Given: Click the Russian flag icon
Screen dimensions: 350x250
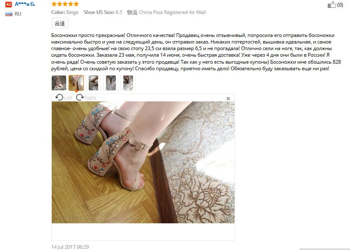Looking at the screenshot, I should pos(9,14).
